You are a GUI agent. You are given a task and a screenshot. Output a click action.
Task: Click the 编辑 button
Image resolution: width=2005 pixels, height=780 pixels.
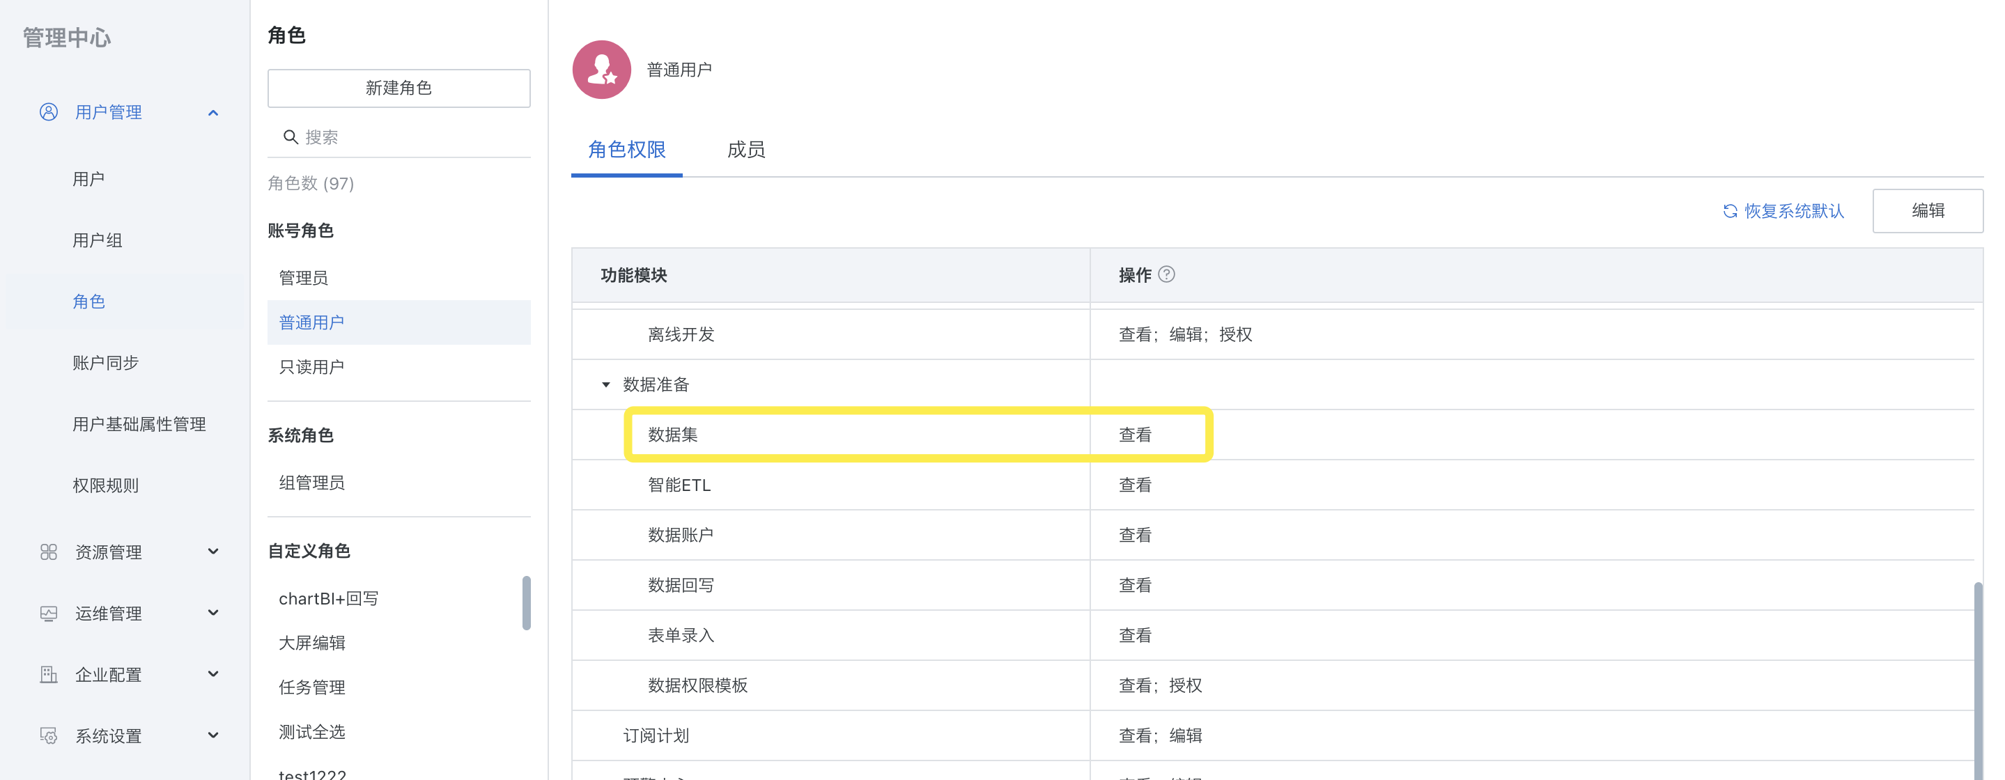coord(1927,211)
